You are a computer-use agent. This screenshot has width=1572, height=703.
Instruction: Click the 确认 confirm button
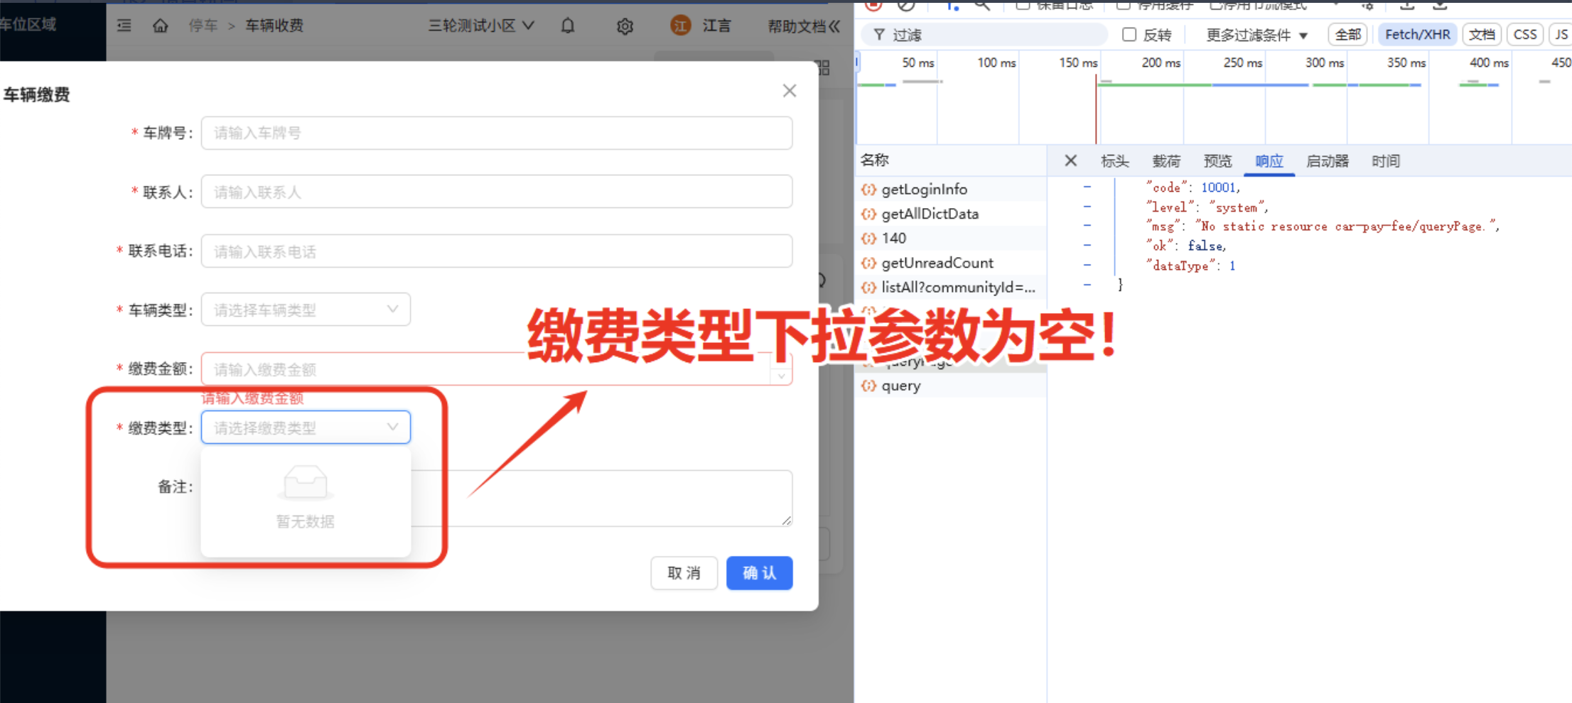coord(759,572)
